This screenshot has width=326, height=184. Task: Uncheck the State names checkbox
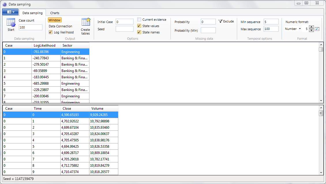point(139,32)
